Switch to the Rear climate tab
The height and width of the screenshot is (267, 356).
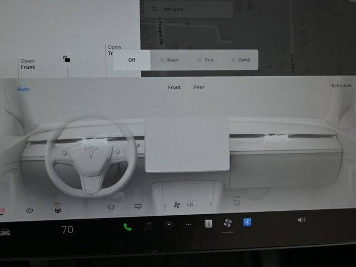tap(199, 87)
